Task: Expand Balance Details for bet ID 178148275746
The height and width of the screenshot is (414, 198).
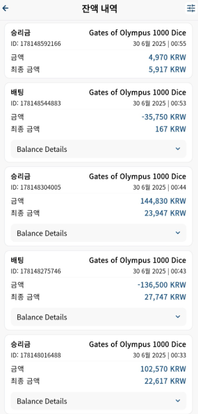Action: click(98, 317)
